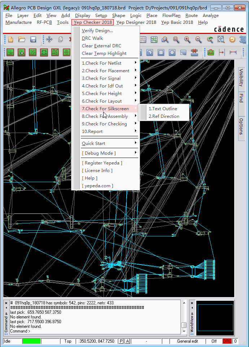Open the Route menu
Screen dimensions: 249x347
click(x=191, y=16)
